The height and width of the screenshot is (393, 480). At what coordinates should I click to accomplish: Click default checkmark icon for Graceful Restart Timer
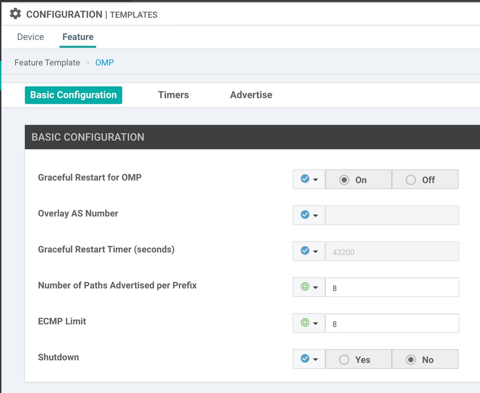tap(305, 251)
